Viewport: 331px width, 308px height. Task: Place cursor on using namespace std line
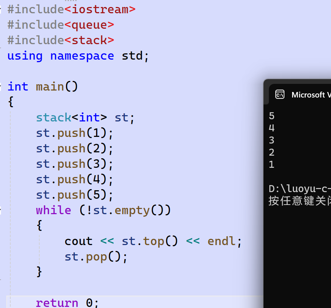[77, 56]
